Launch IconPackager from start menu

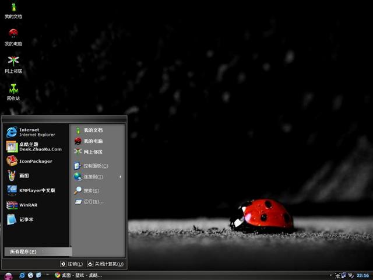point(36,161)
